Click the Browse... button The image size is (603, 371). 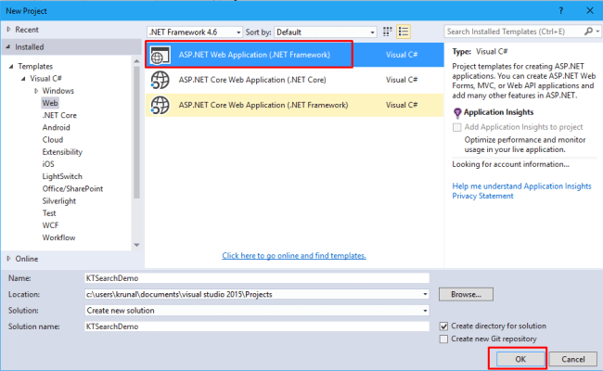tap(466, 295)
